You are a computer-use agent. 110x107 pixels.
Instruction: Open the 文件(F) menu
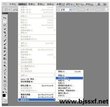point(13,4)
